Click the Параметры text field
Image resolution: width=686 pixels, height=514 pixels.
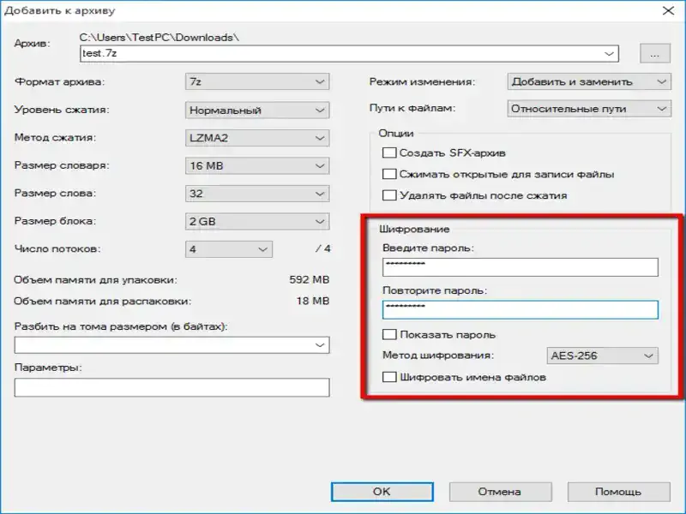click(x=172, y=388)
